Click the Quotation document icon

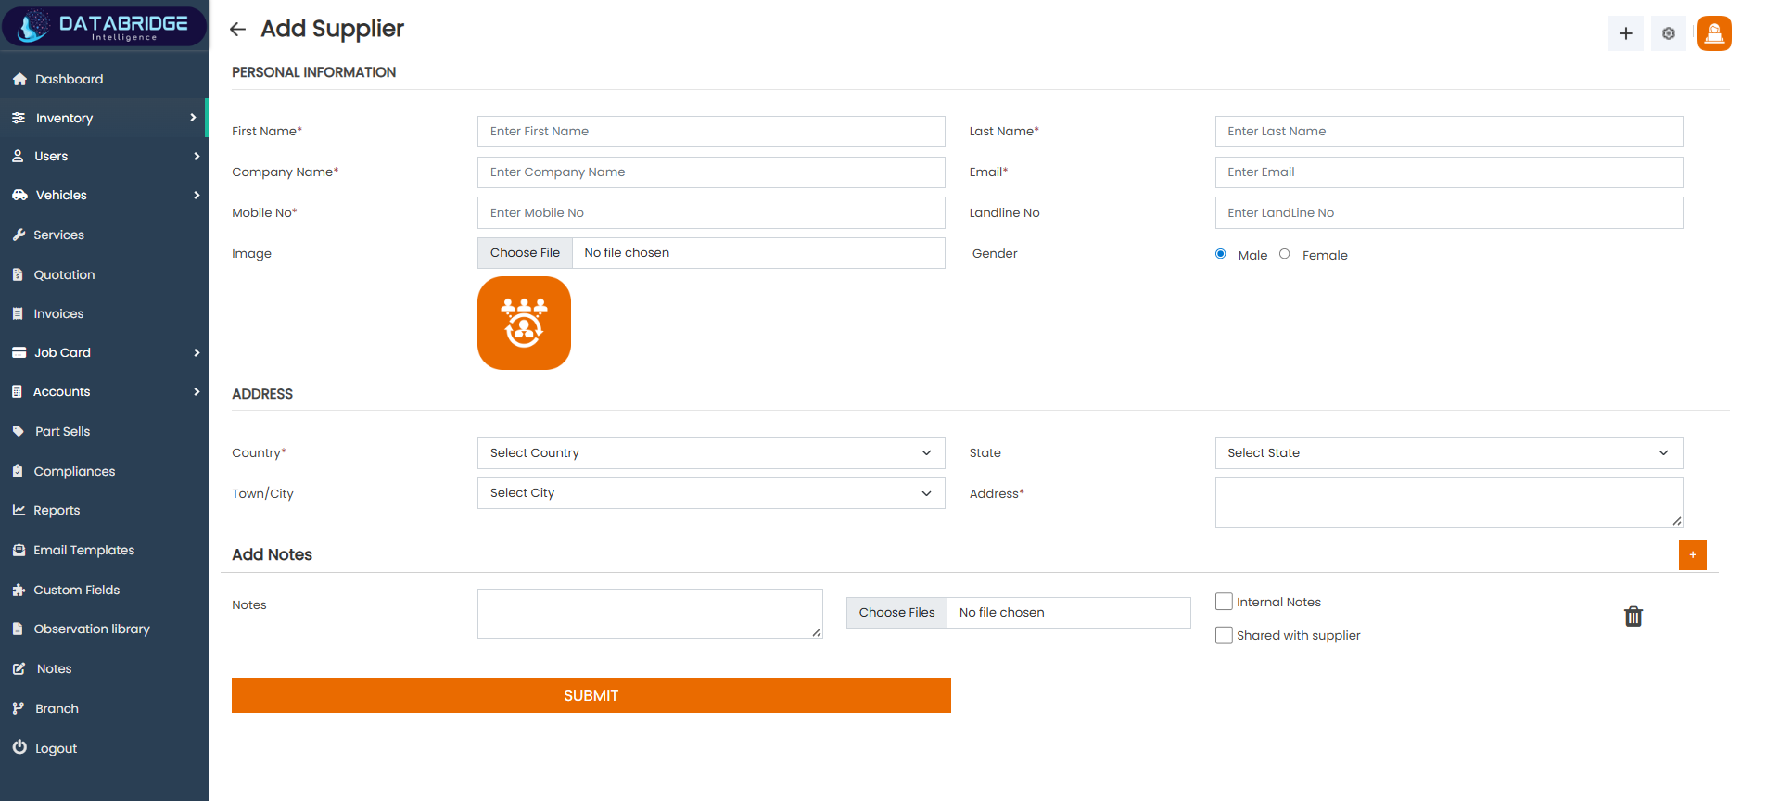click(x=18, y=275)
